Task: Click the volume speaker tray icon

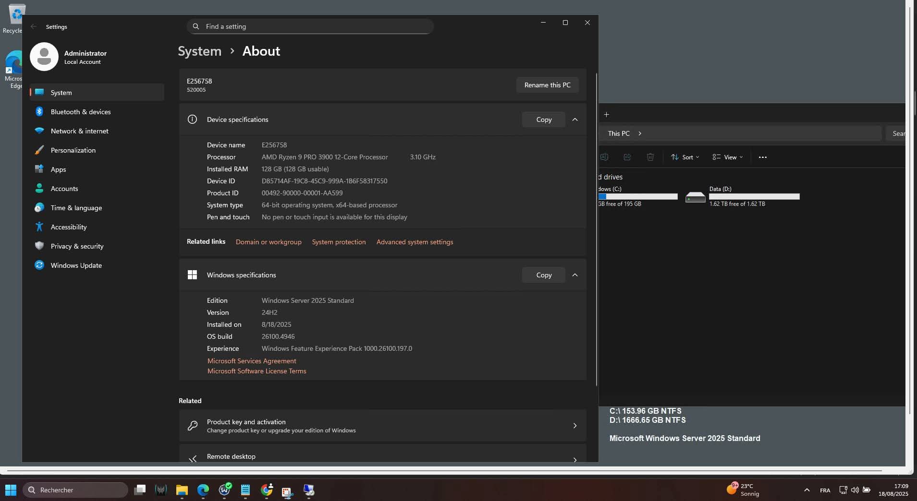Action: tap(855, 490)
